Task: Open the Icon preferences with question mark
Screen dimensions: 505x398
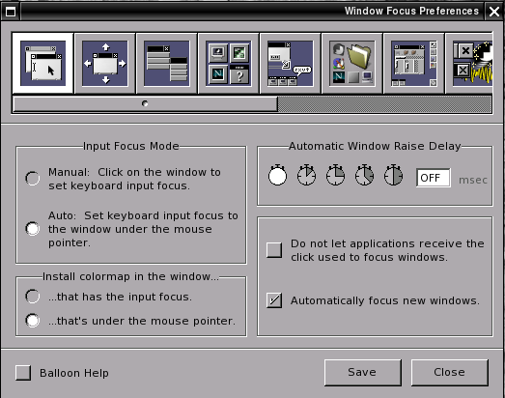Action: coord(229,63)
